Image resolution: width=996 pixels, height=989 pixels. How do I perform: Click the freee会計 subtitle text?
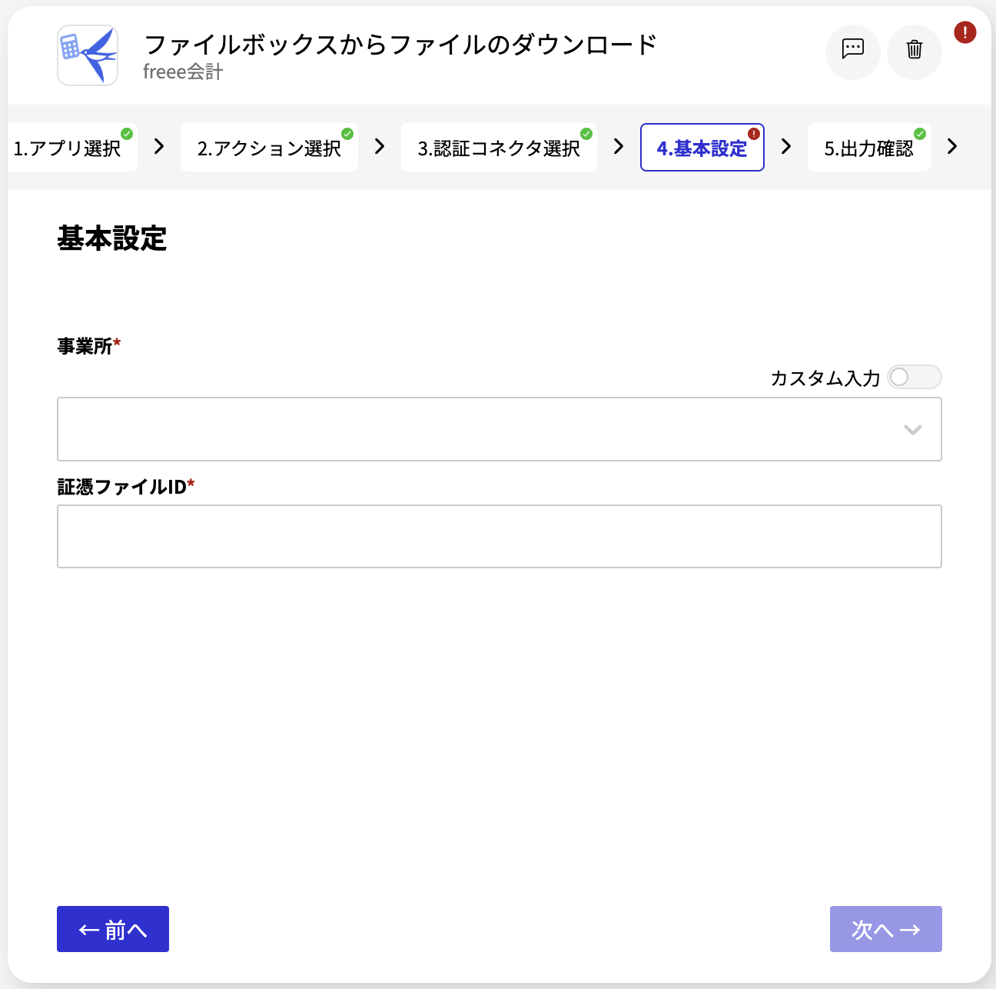pyautogui.click(x=183, y=72)
